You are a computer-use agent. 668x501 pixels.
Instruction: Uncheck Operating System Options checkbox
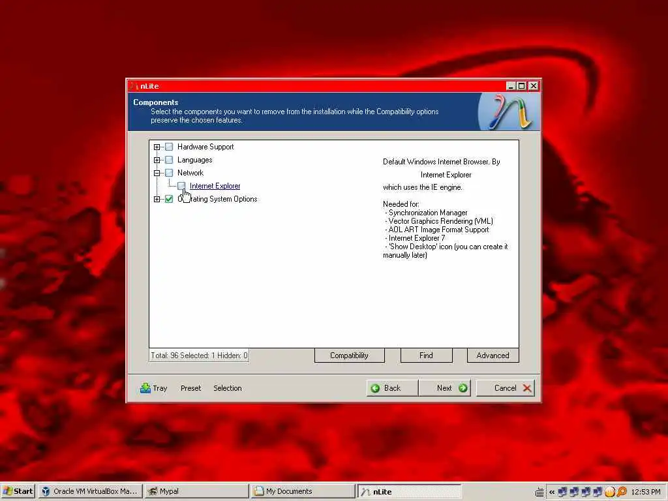click(169, 199)
